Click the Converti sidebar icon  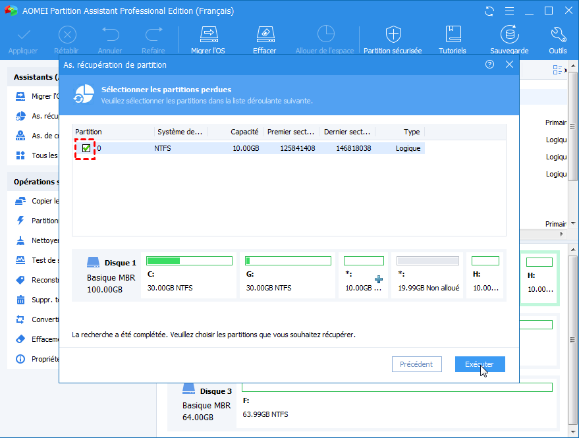coord(20,319)
